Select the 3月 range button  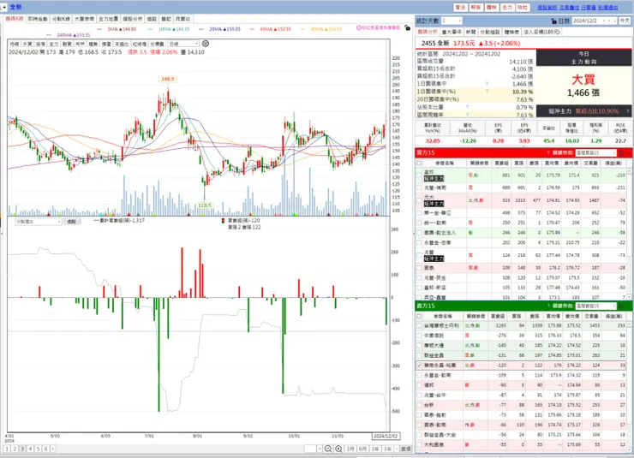(350, 449)
